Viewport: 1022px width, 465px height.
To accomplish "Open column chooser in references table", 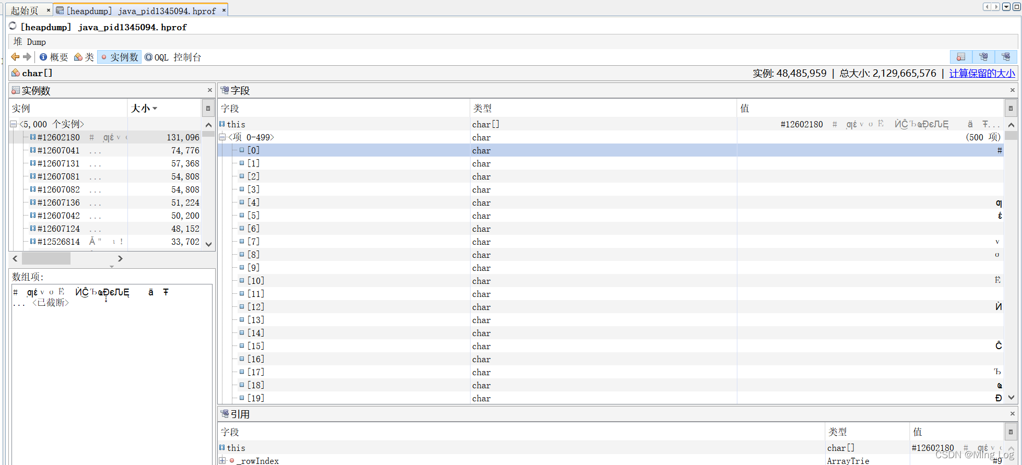I will (x=1011, y=432).
